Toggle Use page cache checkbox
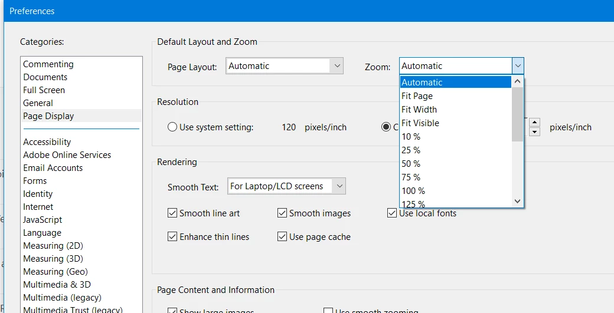Viewport: 614px width, 313px height. click(x=282, y=236)
